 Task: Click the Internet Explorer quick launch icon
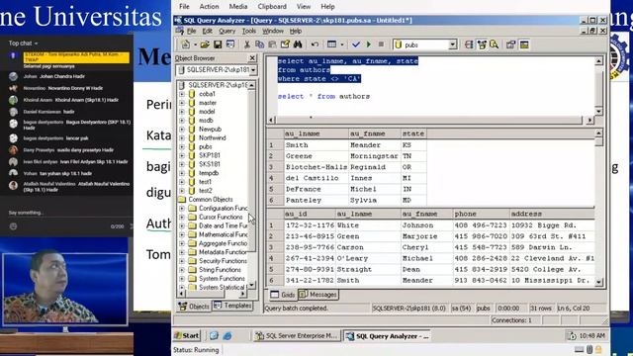tap(227, 336)
